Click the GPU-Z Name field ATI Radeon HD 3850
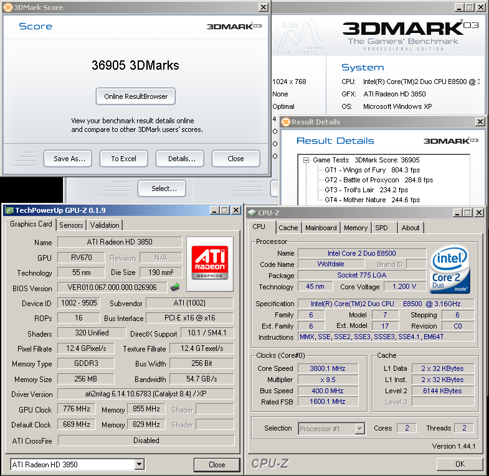The width and height of the screenshot is (489, 476). [120, 242]
